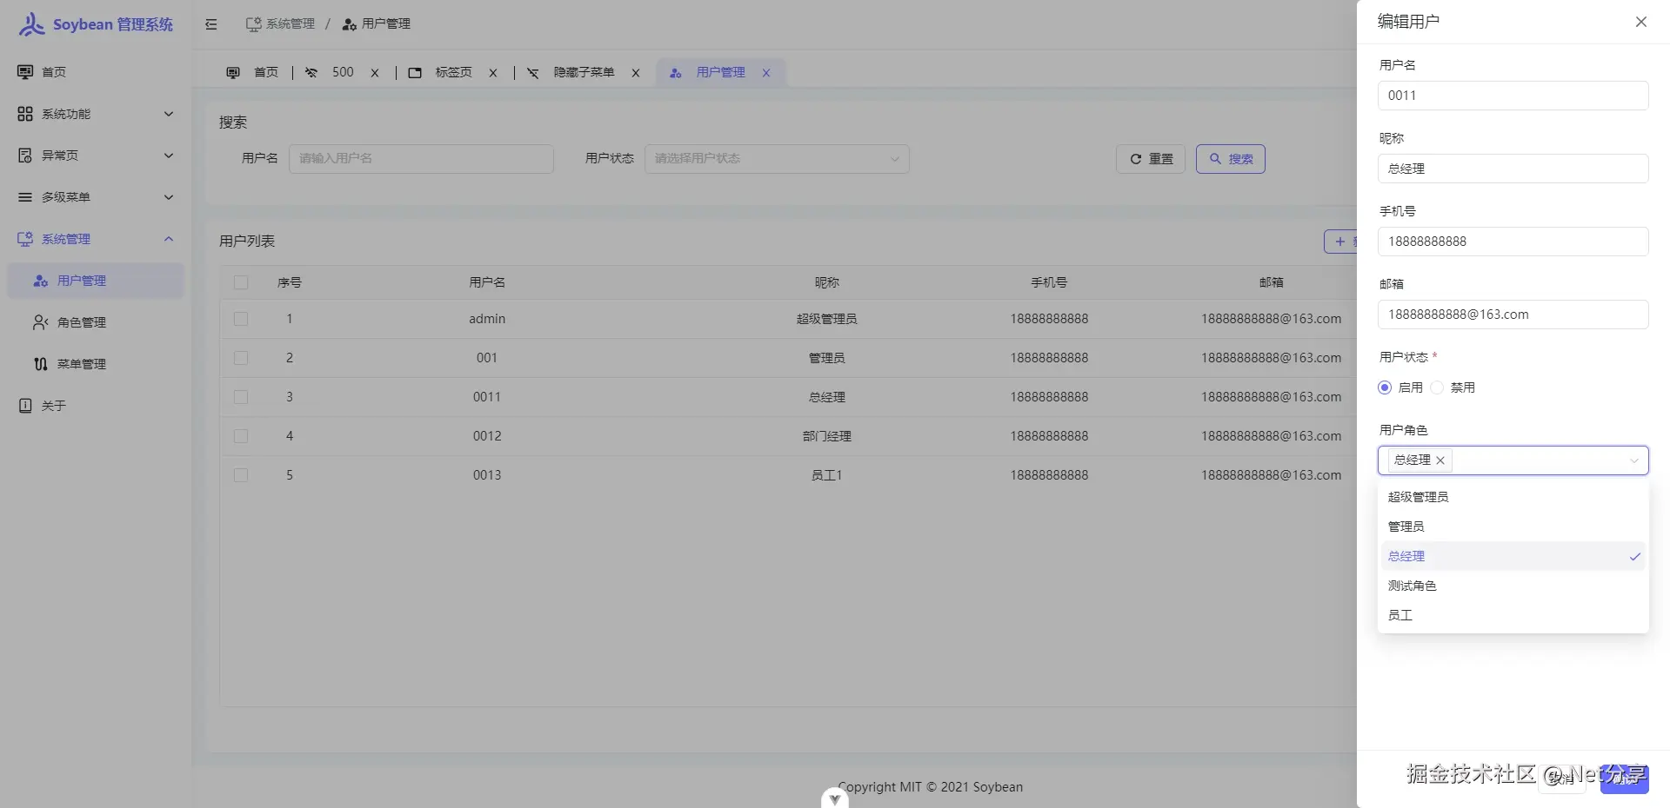Check the row checkbox for user 0012
The image size is (1670, 808).
[241, 436]
